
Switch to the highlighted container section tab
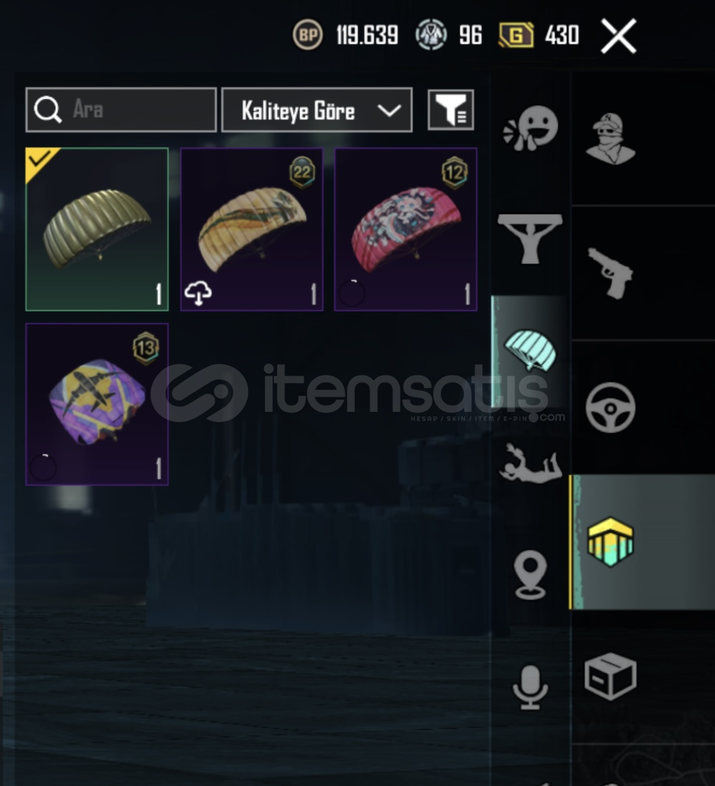(x=610, y=542)
